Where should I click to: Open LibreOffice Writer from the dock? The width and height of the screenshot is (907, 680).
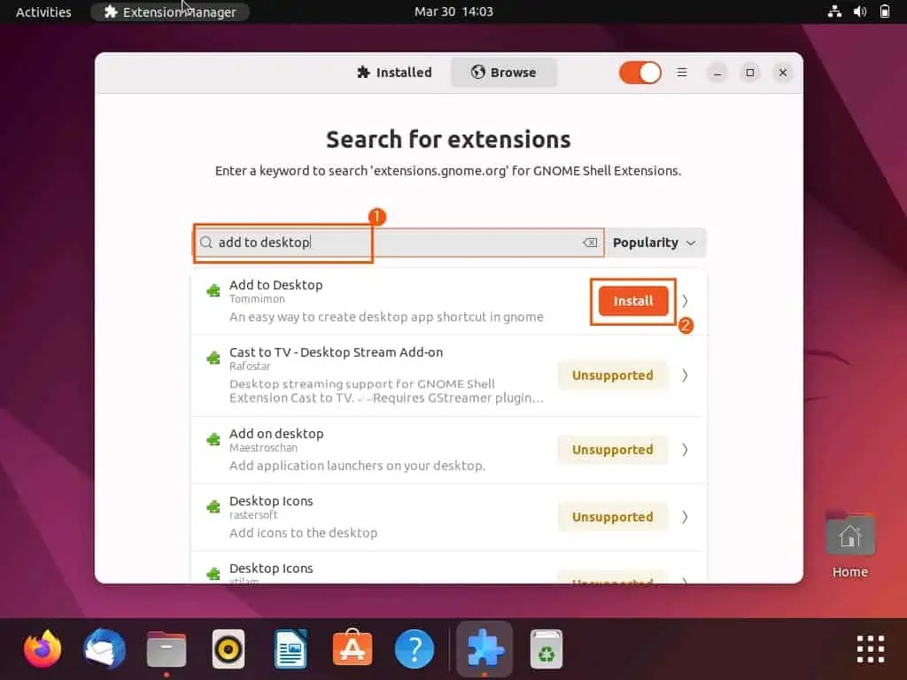click(x=290, y=648)
